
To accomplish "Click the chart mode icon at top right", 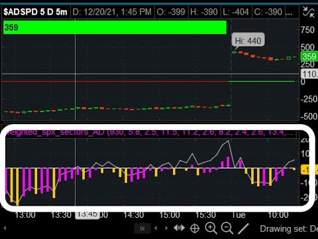I will 309,12.
